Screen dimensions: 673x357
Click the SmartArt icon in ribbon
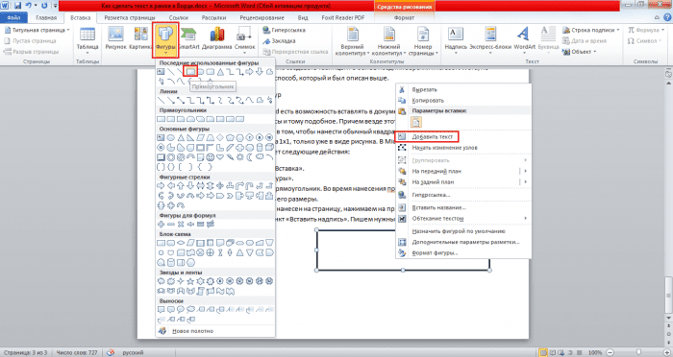(x=188, y=38)
